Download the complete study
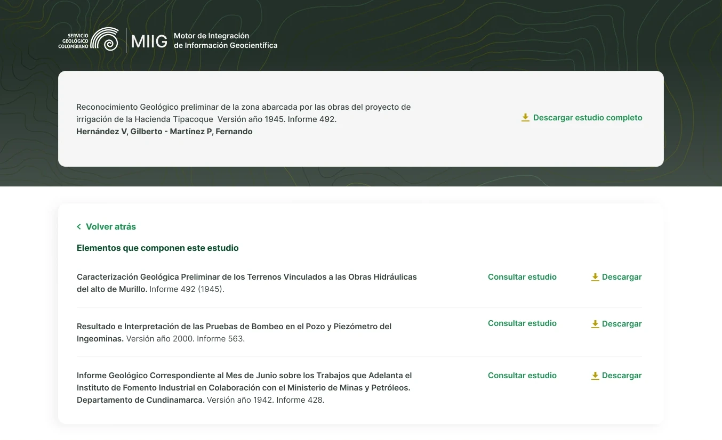 pyautogui.click(x=582, y=118)
